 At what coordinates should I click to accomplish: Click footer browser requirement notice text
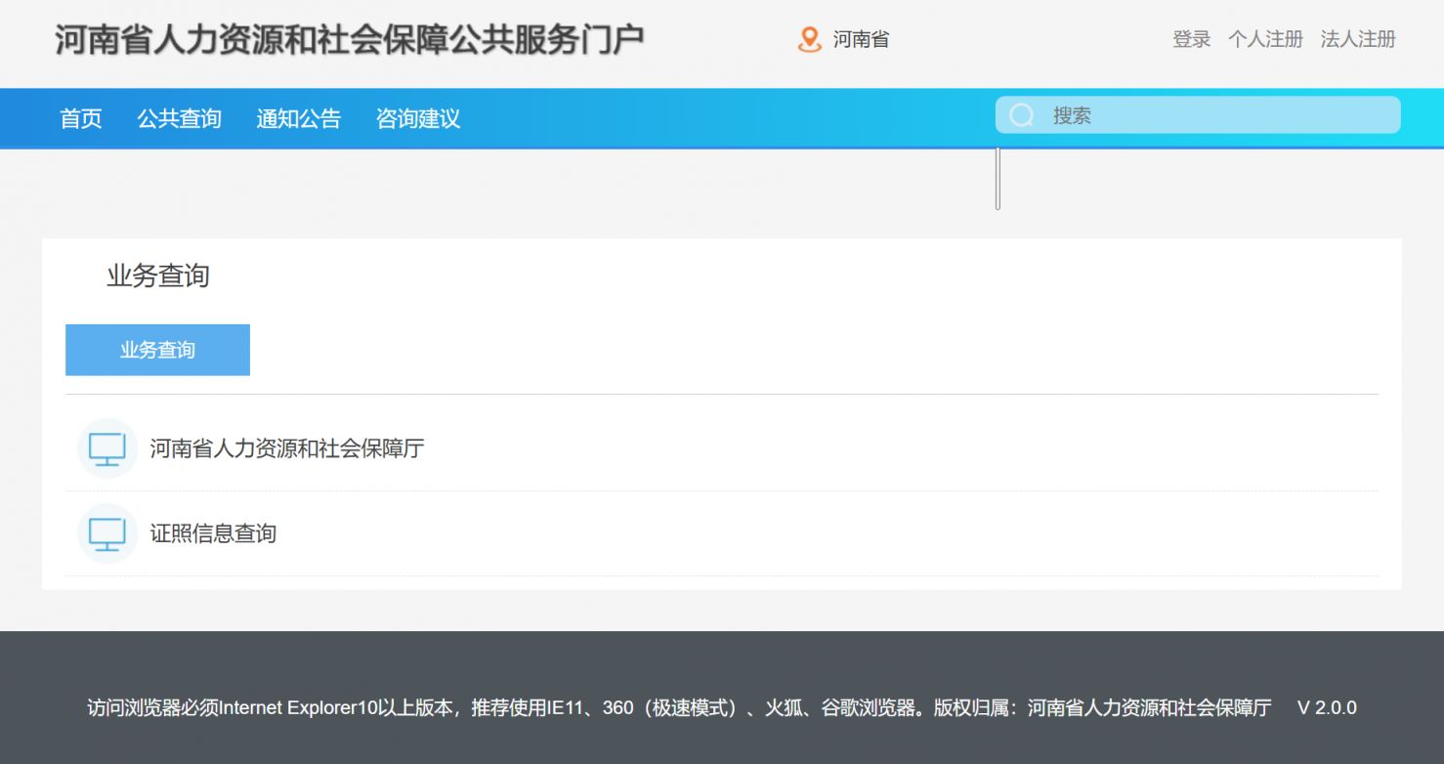click(x=679, y=708)
